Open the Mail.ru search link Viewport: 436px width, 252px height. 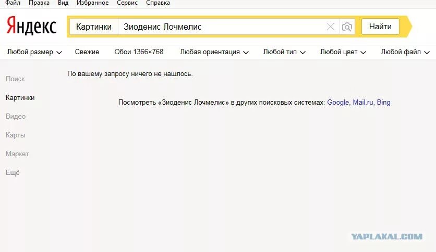[x=363, y=103]
